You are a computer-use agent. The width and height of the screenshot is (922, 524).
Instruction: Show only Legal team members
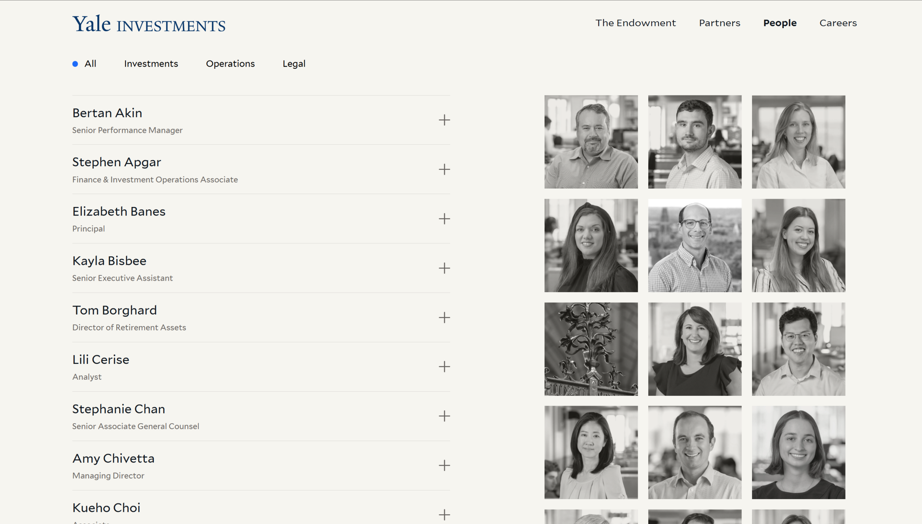coord(294,64)
